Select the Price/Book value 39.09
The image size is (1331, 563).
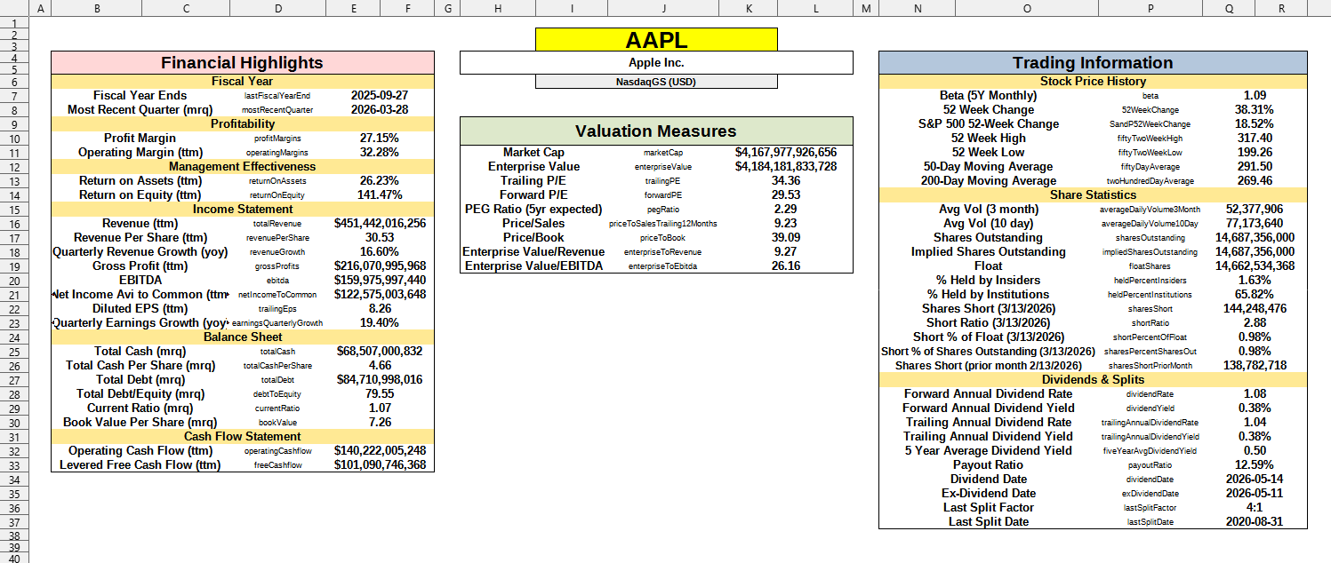point(785,237)
